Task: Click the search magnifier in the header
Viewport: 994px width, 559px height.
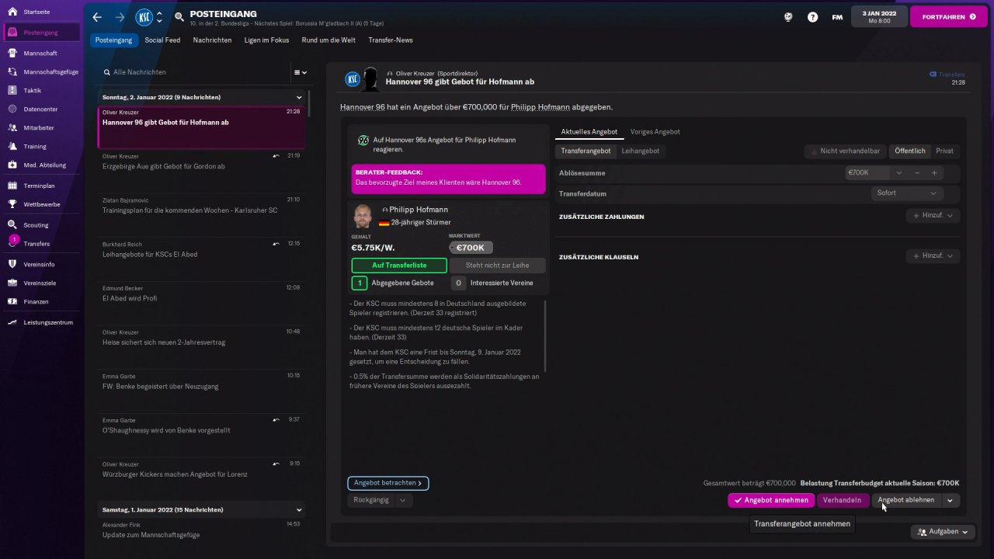Action: (x=179, y=17)
